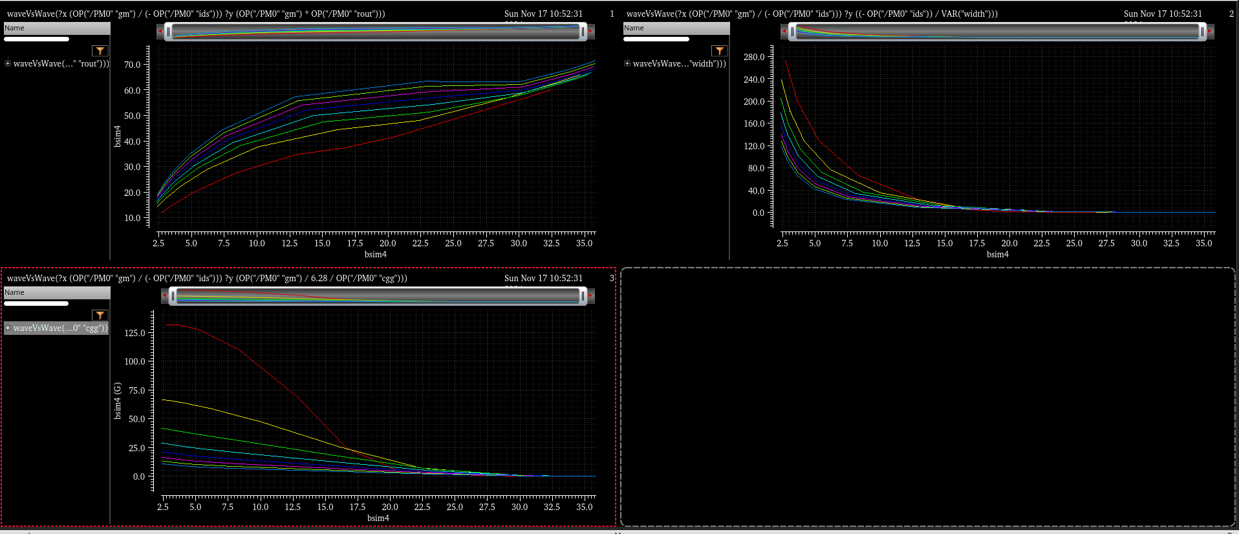Click the ids/VAR("width") plot title expression
The height and width of the screenshot is (534, 1239).
(x=812, y=14)
